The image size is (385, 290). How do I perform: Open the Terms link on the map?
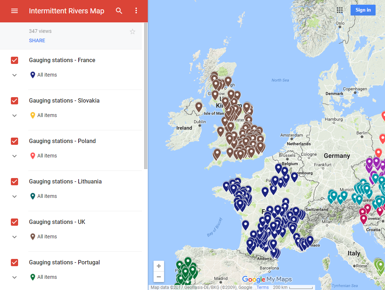(263, 287)
